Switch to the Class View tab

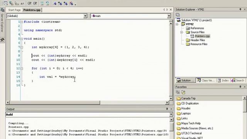tap(206, 81)
